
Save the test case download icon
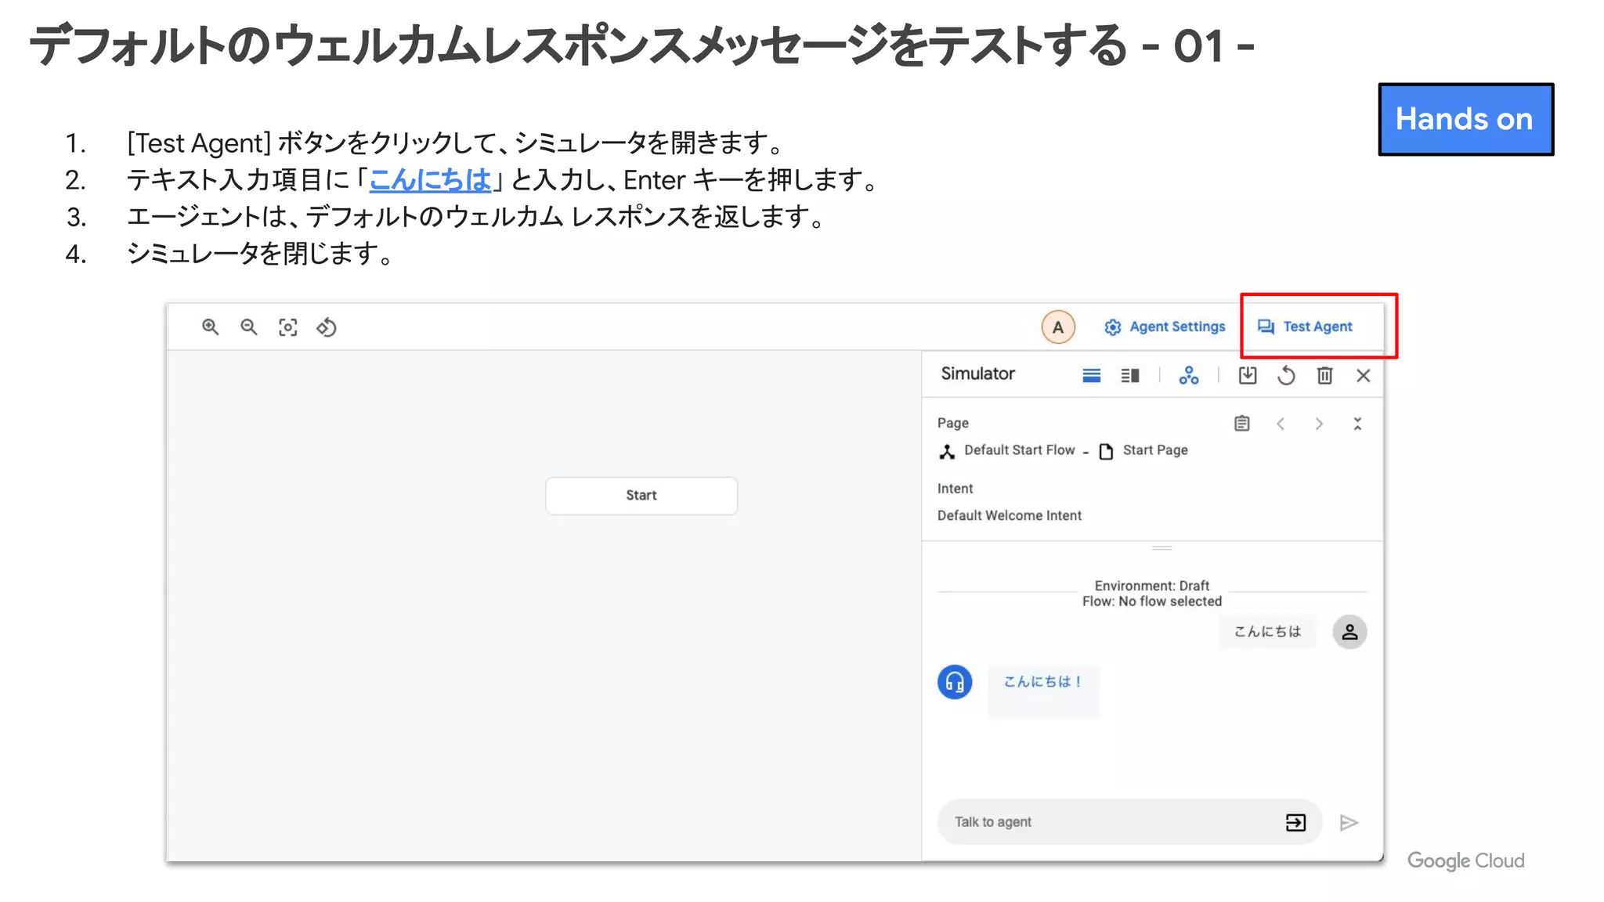point(1248,376)
